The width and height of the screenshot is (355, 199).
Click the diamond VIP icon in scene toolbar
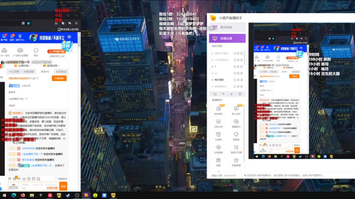pyautogui.click(x=240, y=94)
